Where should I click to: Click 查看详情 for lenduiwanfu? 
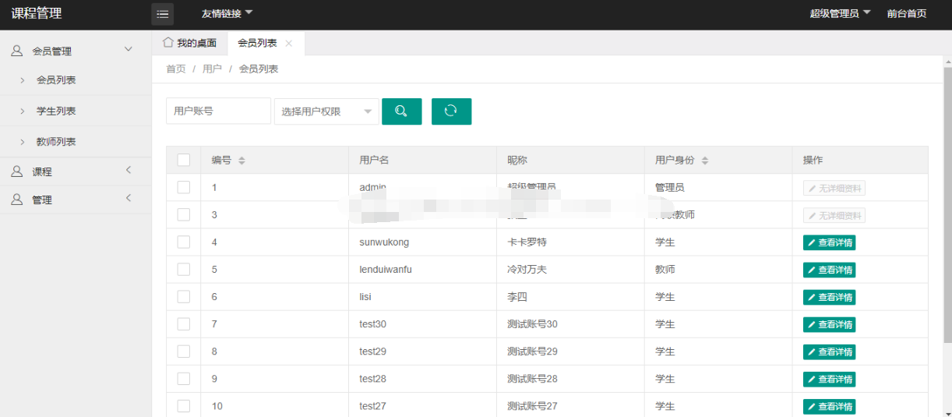829,270
